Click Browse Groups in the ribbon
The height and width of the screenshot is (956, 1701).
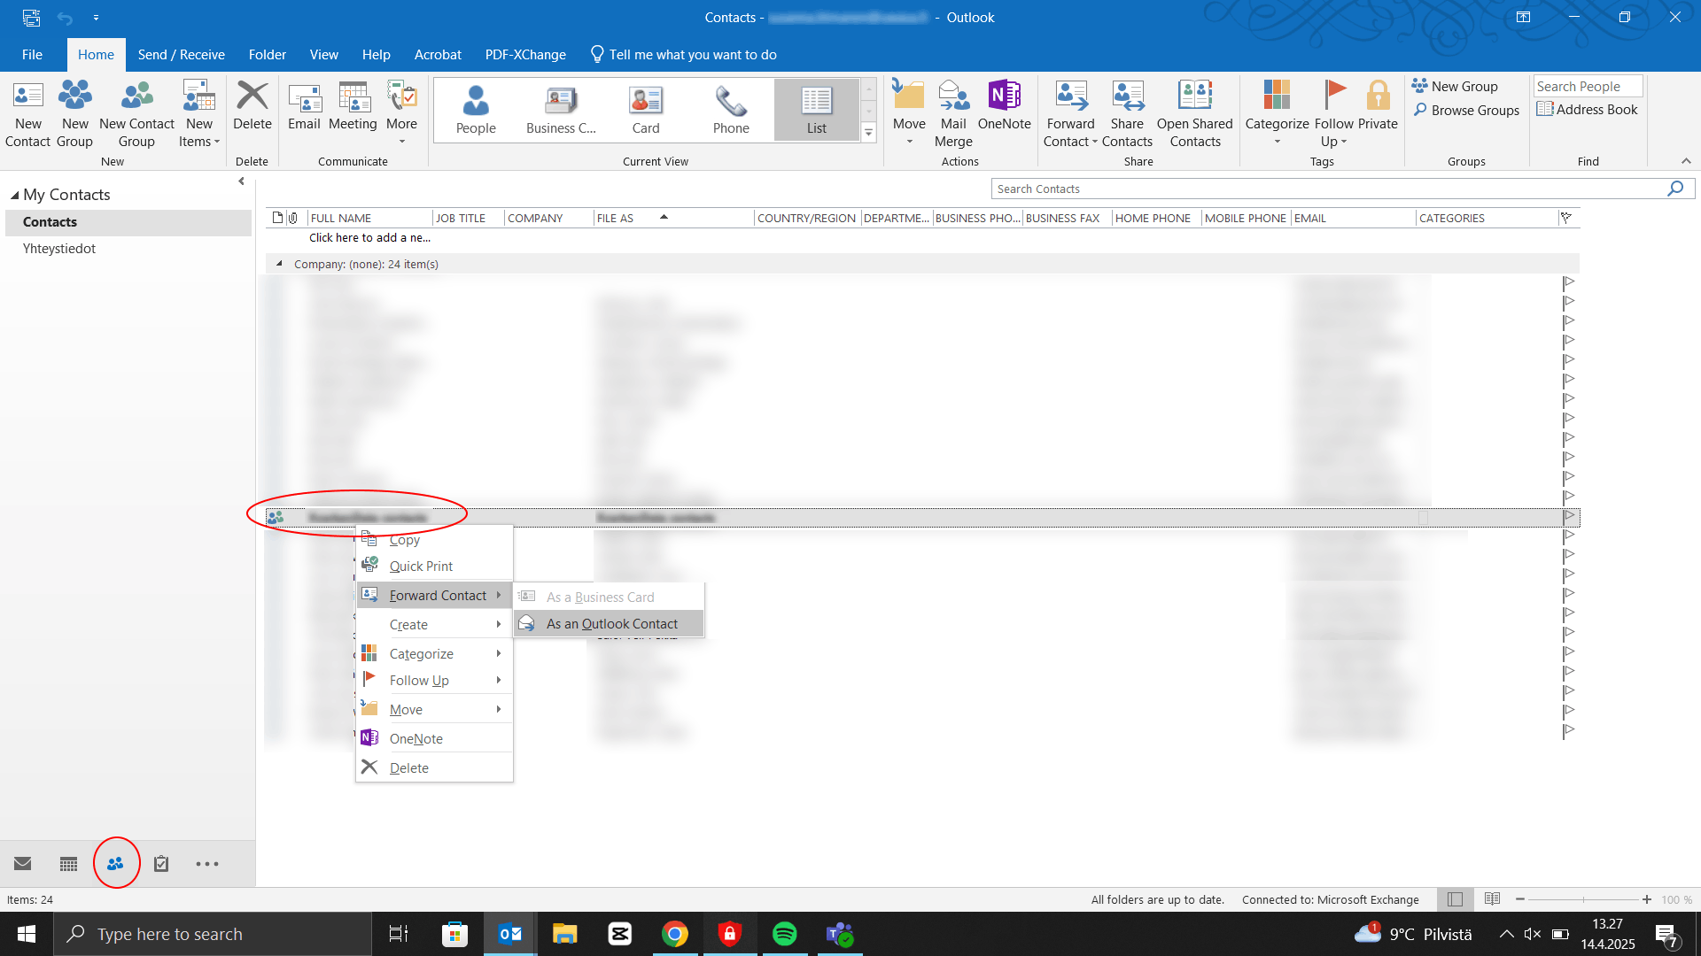[x=1466, y=110]
